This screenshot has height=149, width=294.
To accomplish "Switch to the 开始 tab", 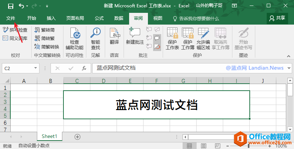I will point(31,18).
